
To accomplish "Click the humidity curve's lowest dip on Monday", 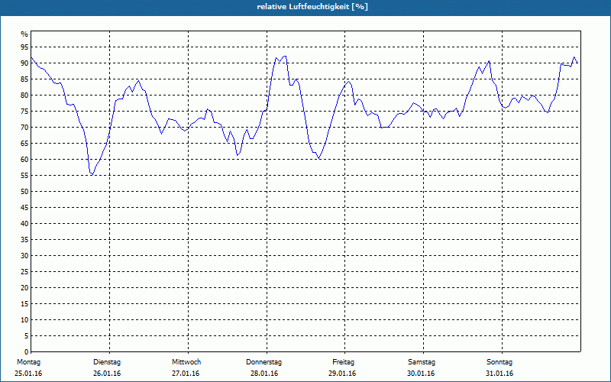I will (x=92, y=174).
